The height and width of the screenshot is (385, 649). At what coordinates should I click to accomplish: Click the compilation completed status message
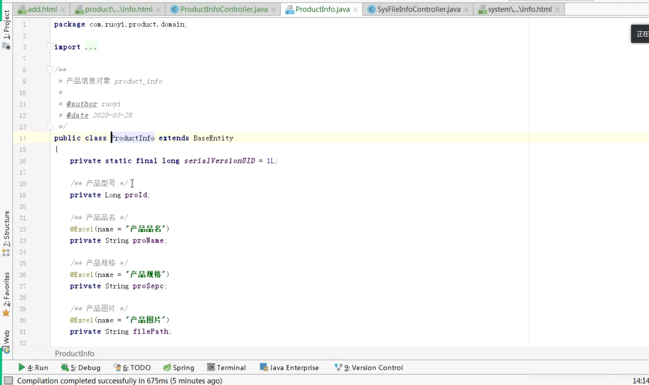click(120, 380)
